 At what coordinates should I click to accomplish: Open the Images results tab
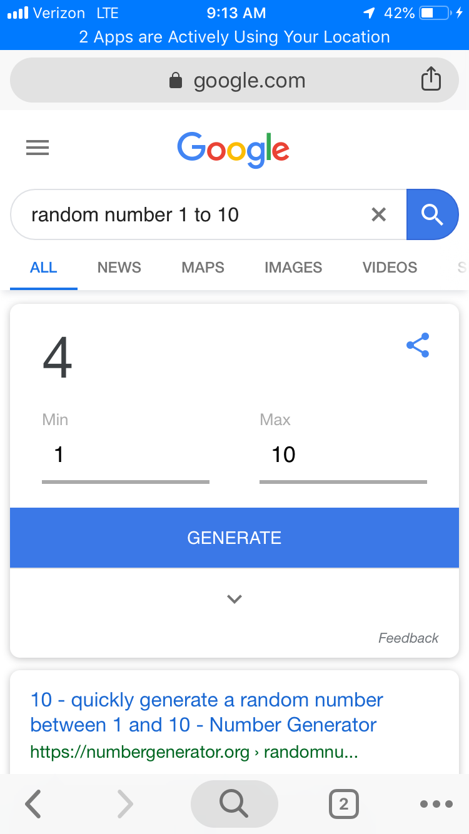point(293,268)
